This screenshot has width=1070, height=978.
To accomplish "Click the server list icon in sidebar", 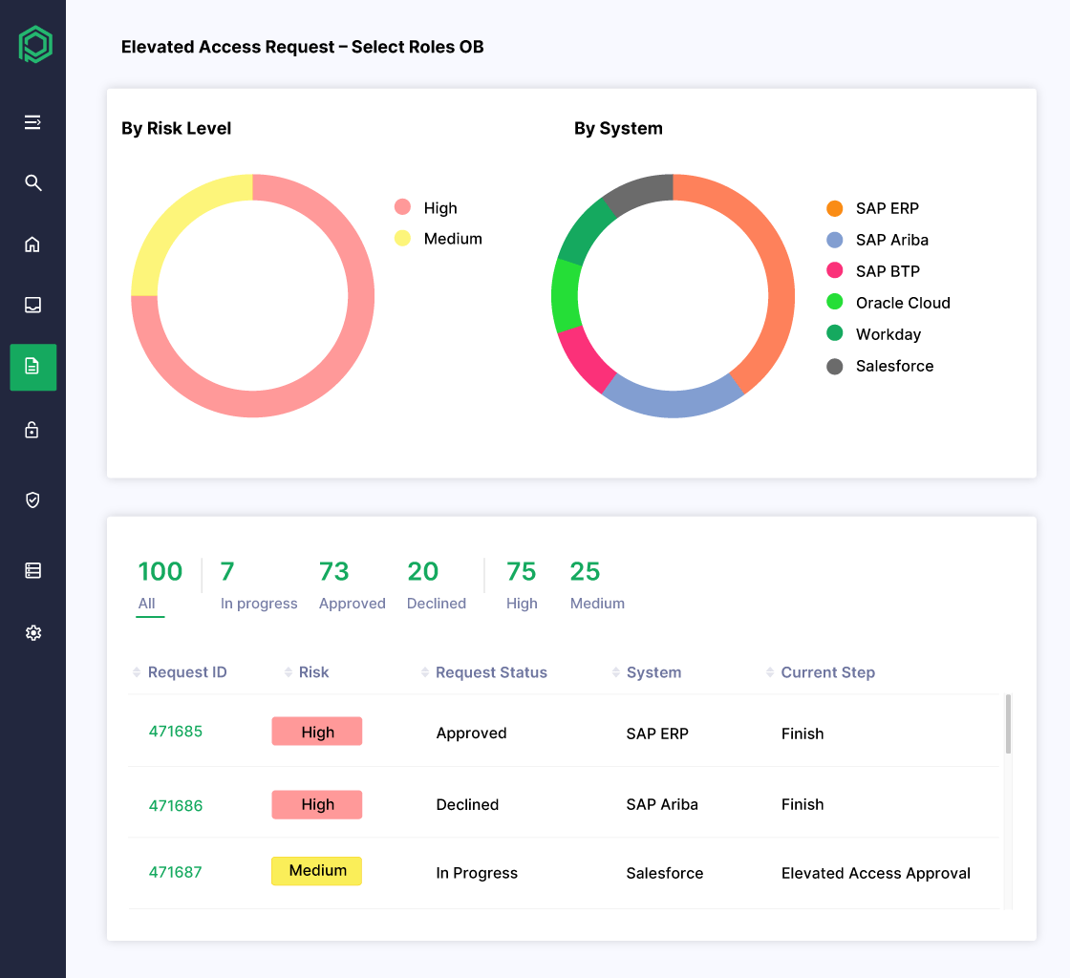I will [32, 569].
